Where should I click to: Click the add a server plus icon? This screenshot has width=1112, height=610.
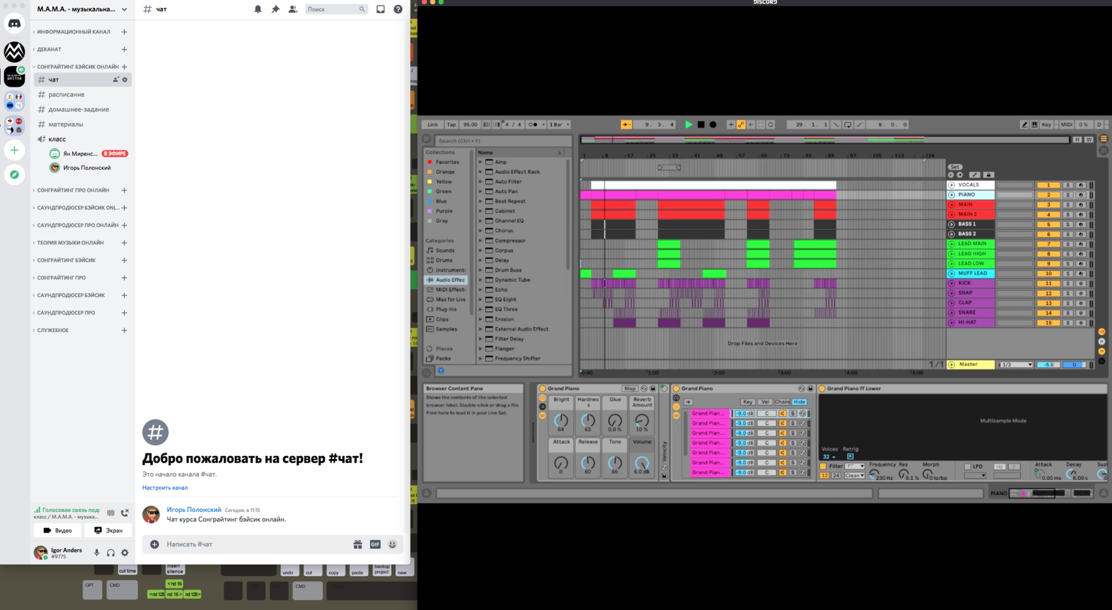tap(15, 150)
